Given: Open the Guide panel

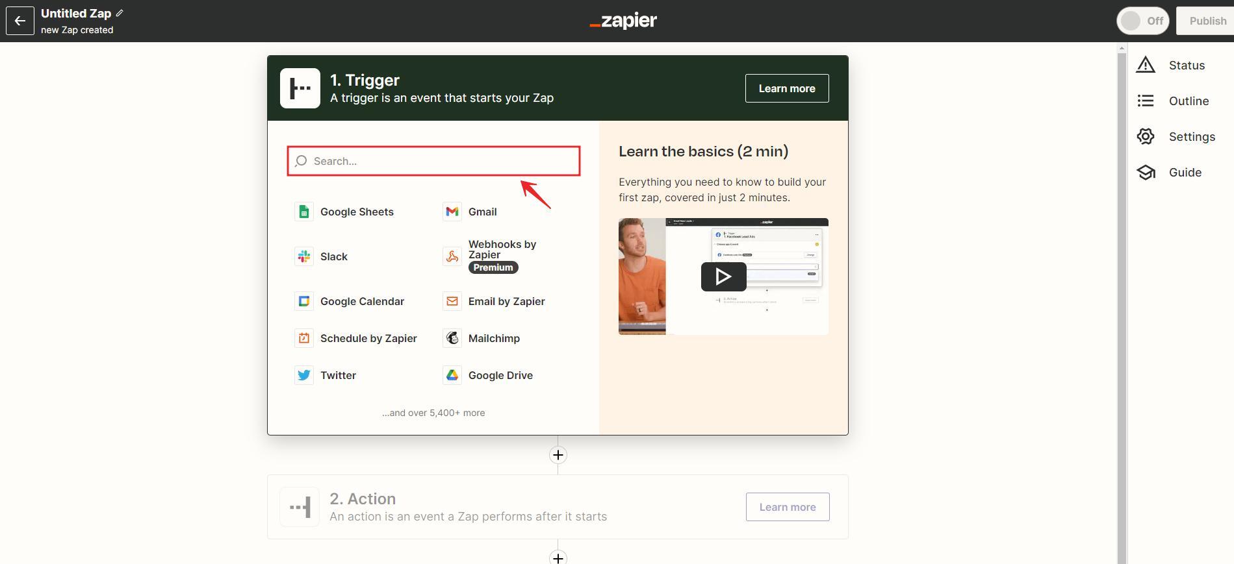Looking at the screenshot, I should (x=1169, y=172).
